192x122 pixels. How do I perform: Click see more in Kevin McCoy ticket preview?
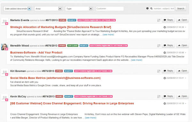point(91,118)
